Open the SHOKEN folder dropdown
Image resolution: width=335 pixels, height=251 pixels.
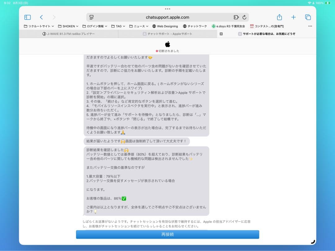tap(68, 26)
